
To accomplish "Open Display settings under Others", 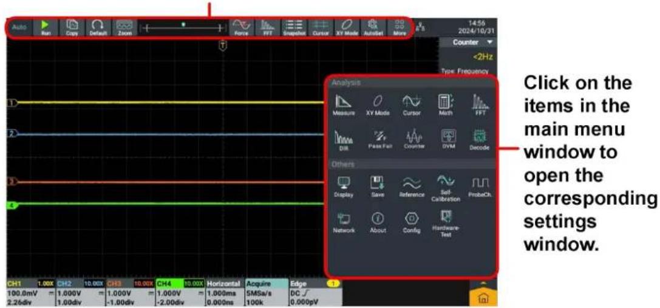I will (x=344, y=188).
